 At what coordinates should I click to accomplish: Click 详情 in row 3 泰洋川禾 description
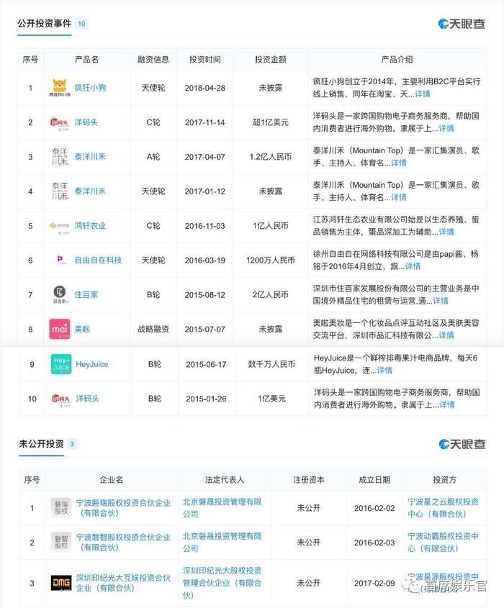(x=398, y=163)
